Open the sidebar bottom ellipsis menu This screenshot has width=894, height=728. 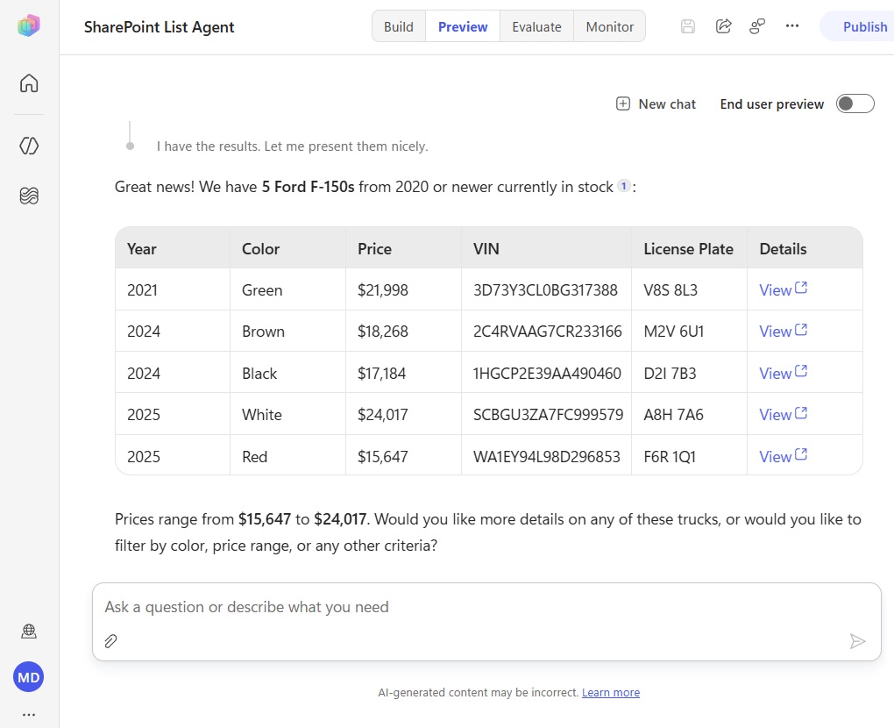point(29,714)
